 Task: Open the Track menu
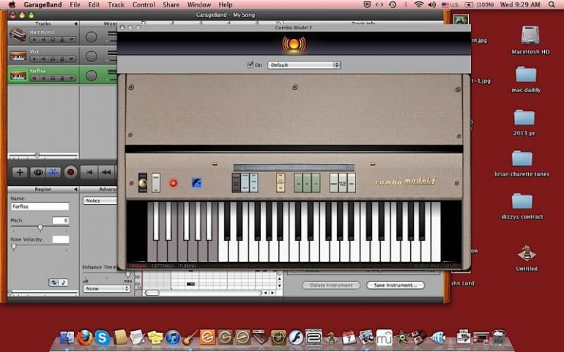[116, 4]
